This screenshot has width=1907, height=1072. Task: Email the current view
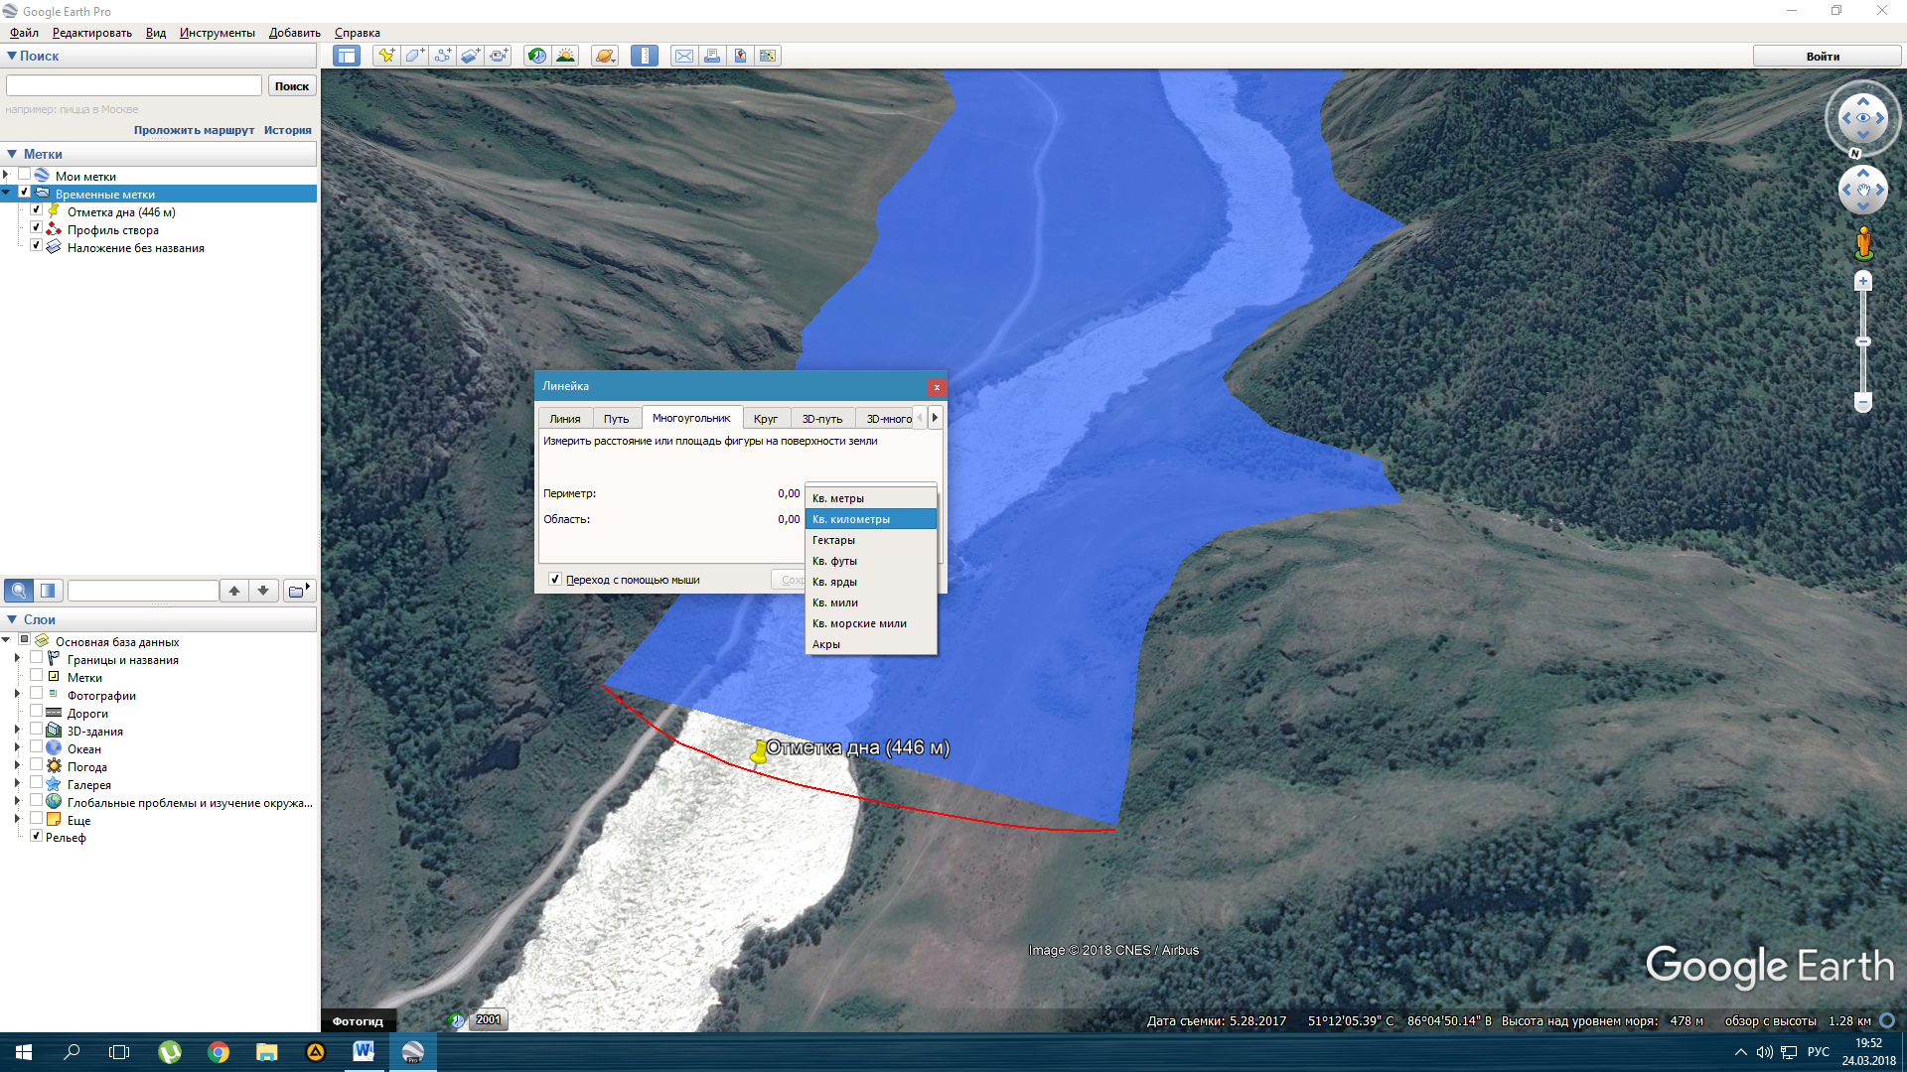pos(684,56)
